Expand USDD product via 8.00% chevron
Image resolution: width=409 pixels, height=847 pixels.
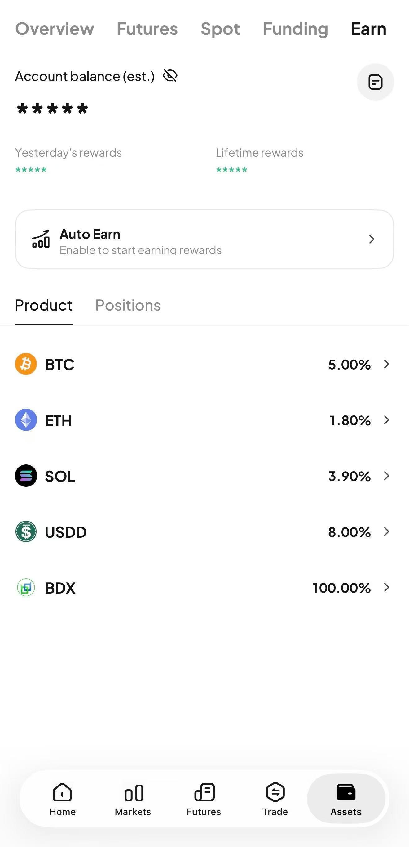point(386,532)
